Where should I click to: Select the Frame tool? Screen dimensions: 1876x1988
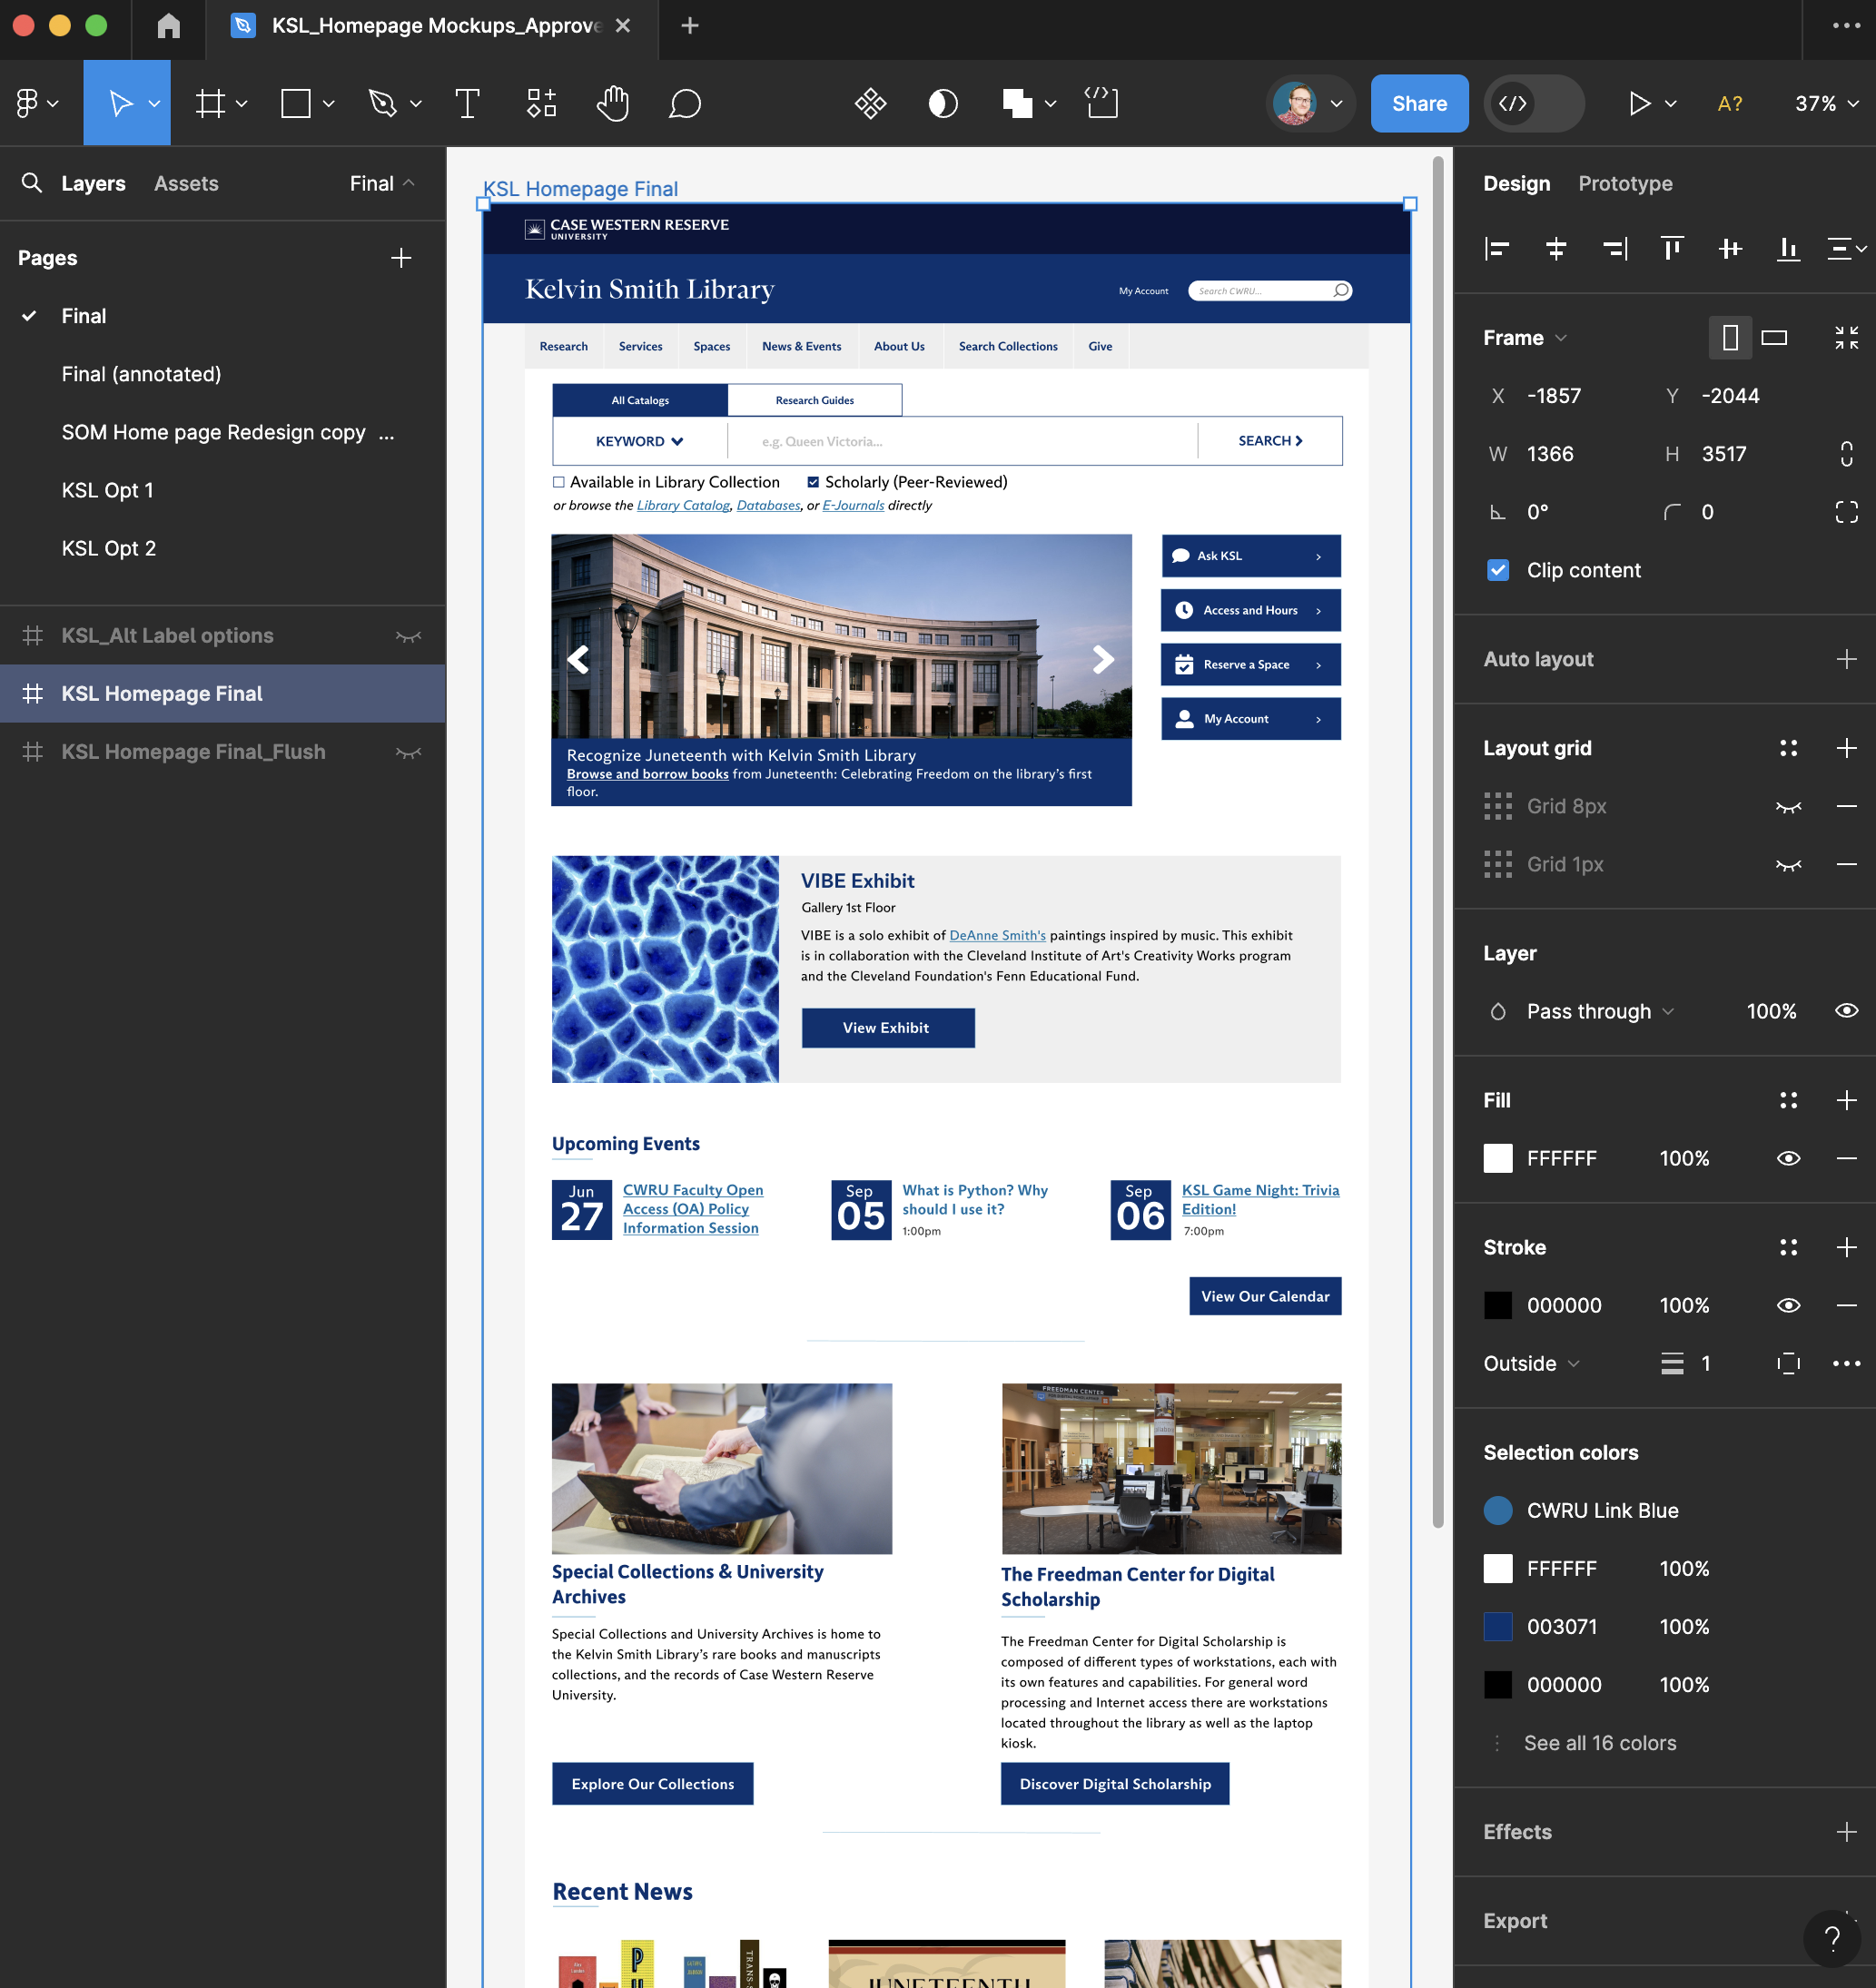tap(211, 103)
